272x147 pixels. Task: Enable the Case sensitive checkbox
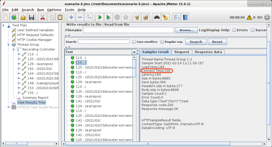click(x=134, y=42)
